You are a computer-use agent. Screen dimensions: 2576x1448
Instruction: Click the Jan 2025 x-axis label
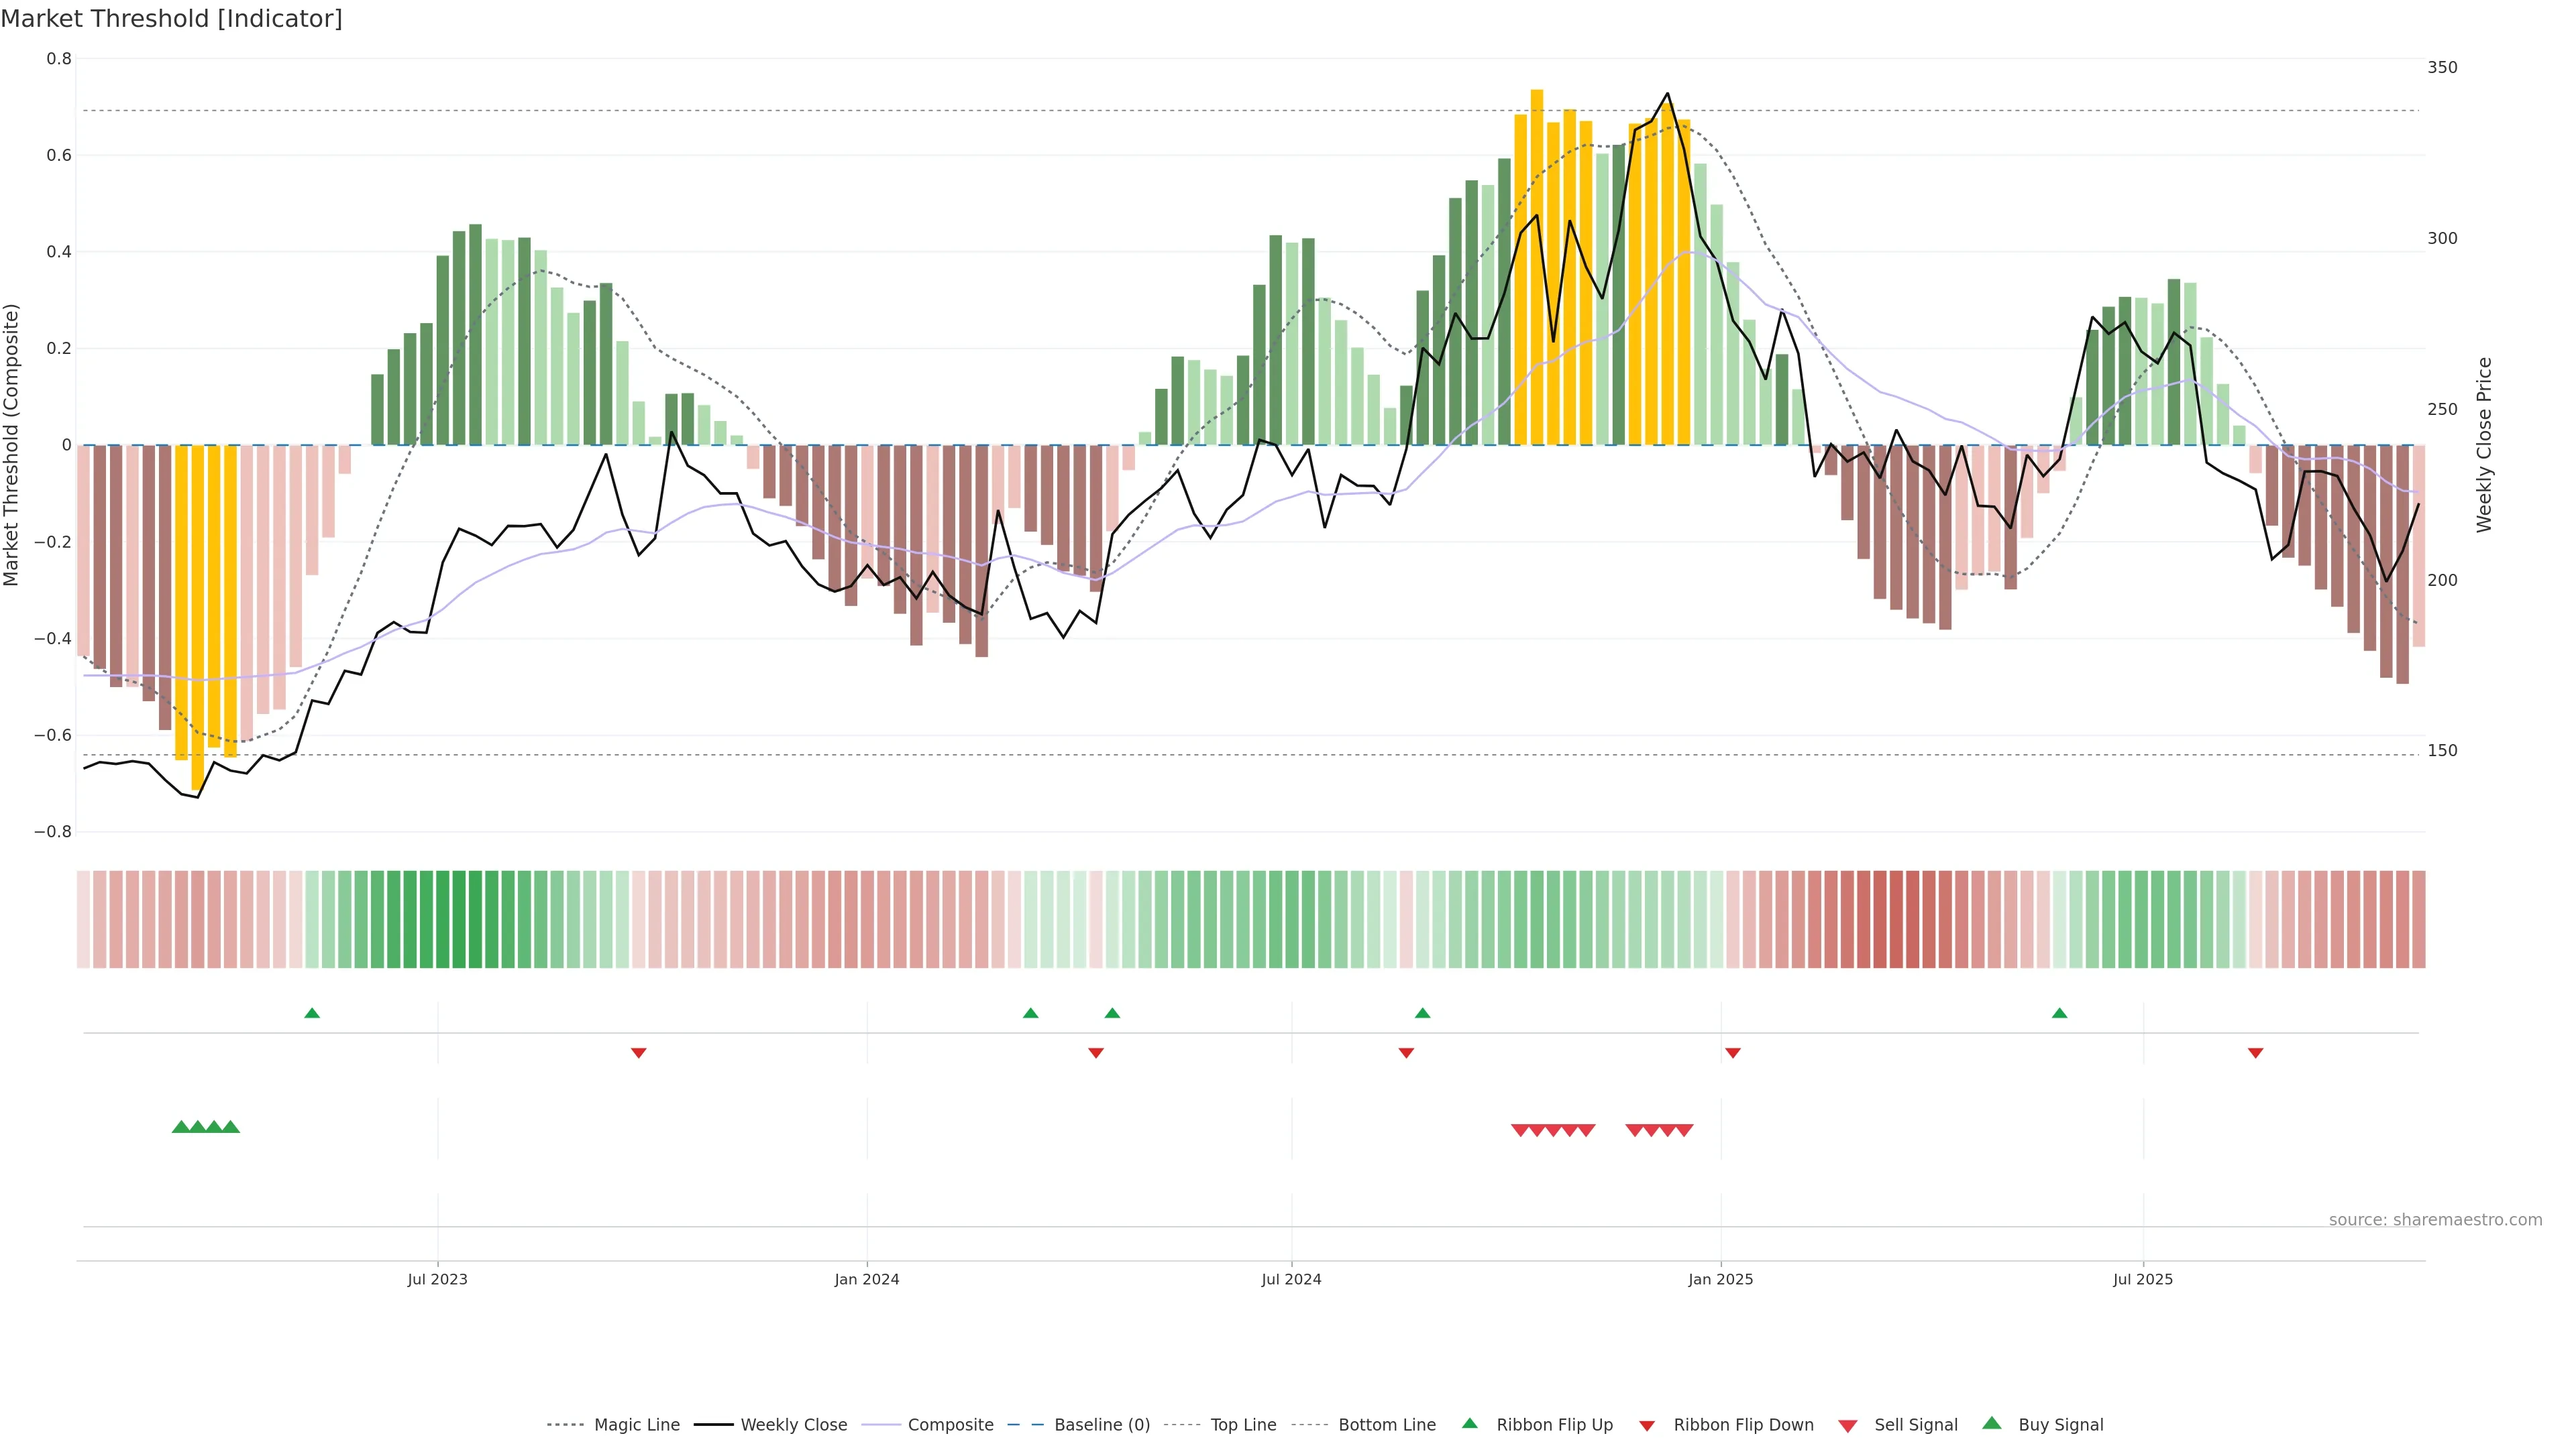(1720, 1279)
